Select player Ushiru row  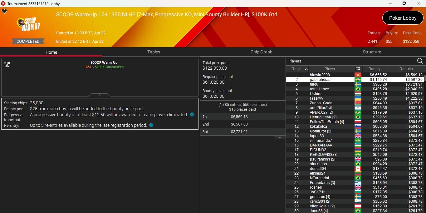click(355, 94)
